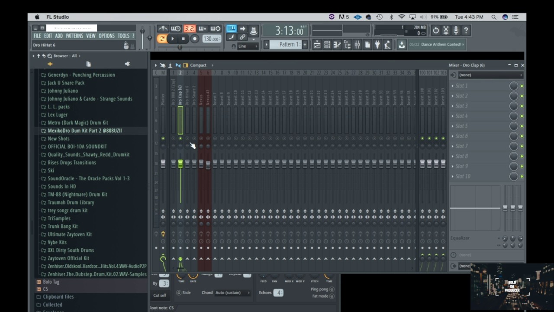This screenshot has width=554, height=312.
Task: Open the FILE menu
Action: pyautogui.click(x=37, y=36)
